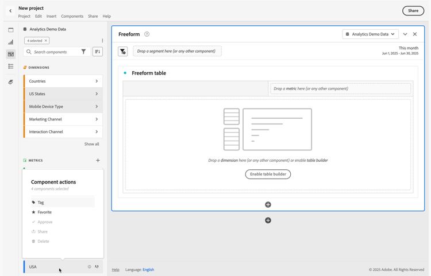431x276 pixels.
Task: Select the Countries dimension label
Action: click(37, 81)
